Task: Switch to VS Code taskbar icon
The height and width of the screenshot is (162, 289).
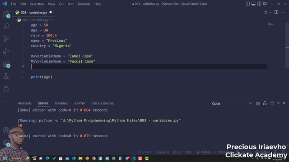Action: click(x=134, y=158)
